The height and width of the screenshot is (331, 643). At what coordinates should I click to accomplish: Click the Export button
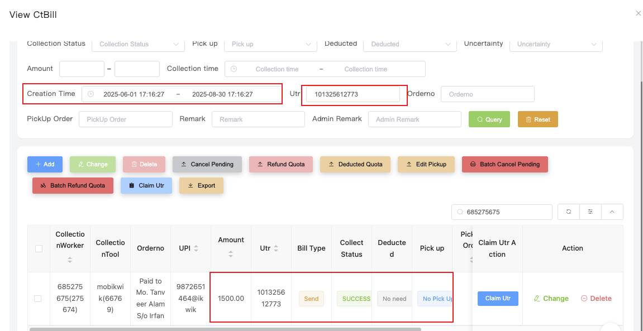201,186
